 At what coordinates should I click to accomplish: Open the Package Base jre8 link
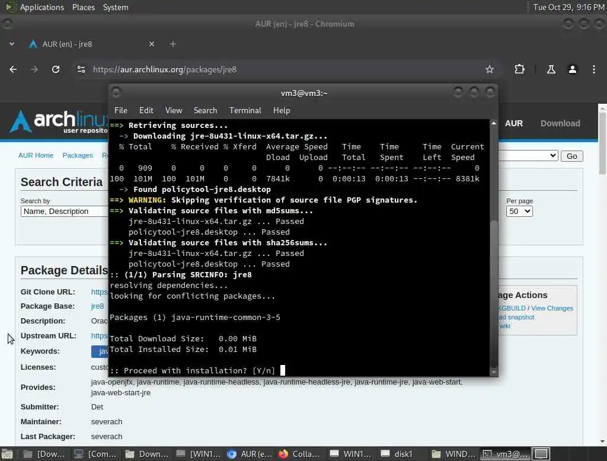(97, 306)
